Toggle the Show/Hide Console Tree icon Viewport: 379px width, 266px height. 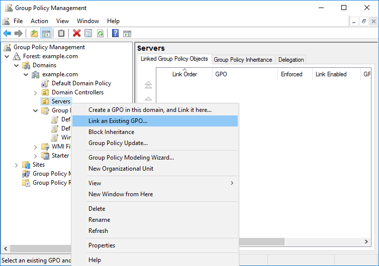tap(46, 33)
